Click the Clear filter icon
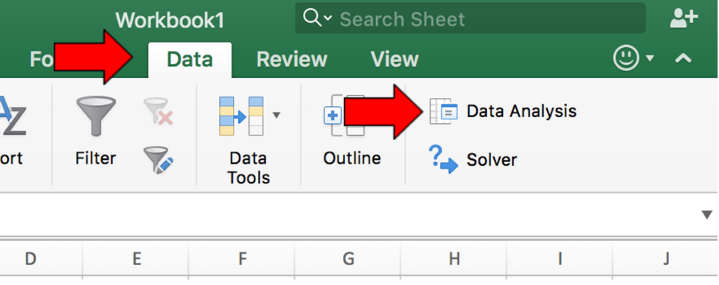The width and height of the screenshot is (719, 285). [158, 111]
